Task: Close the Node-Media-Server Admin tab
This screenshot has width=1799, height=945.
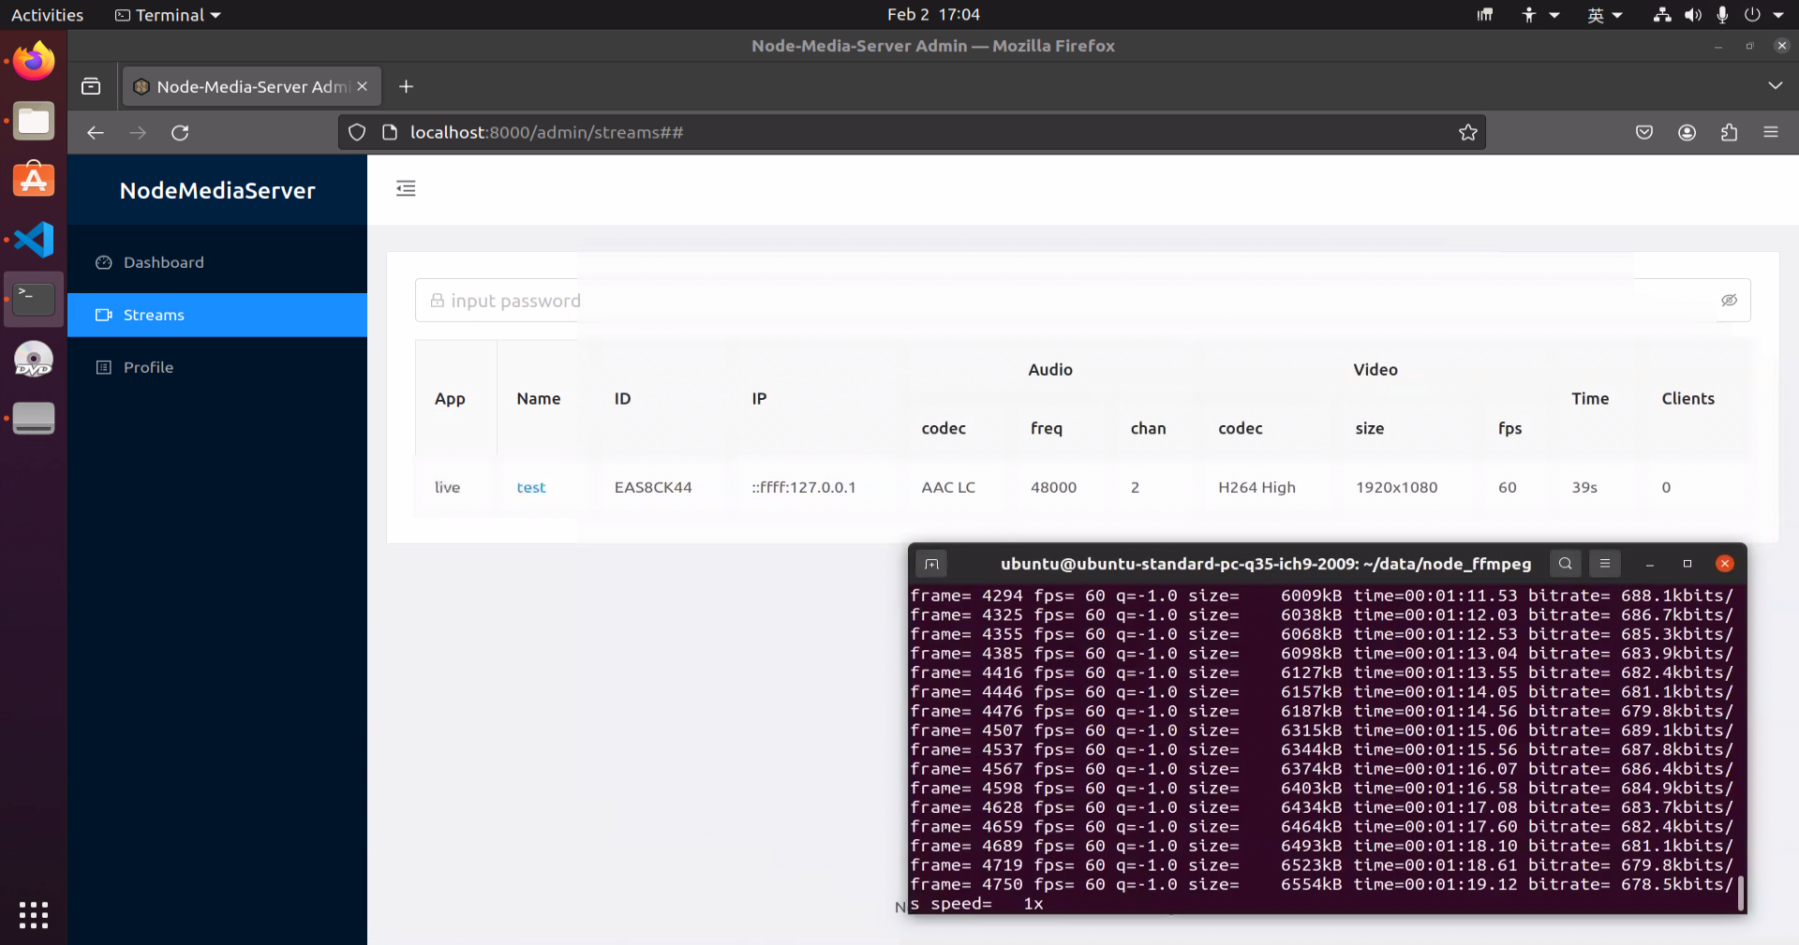Action: [x=362, y=86]
